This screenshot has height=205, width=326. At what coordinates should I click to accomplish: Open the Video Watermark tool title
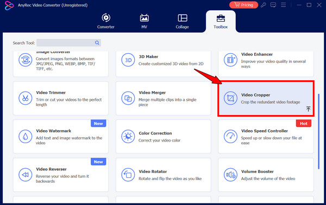click(x=54, y=131)
